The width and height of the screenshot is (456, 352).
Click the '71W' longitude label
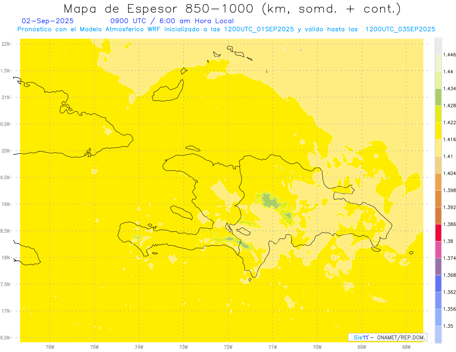[272, 347]
